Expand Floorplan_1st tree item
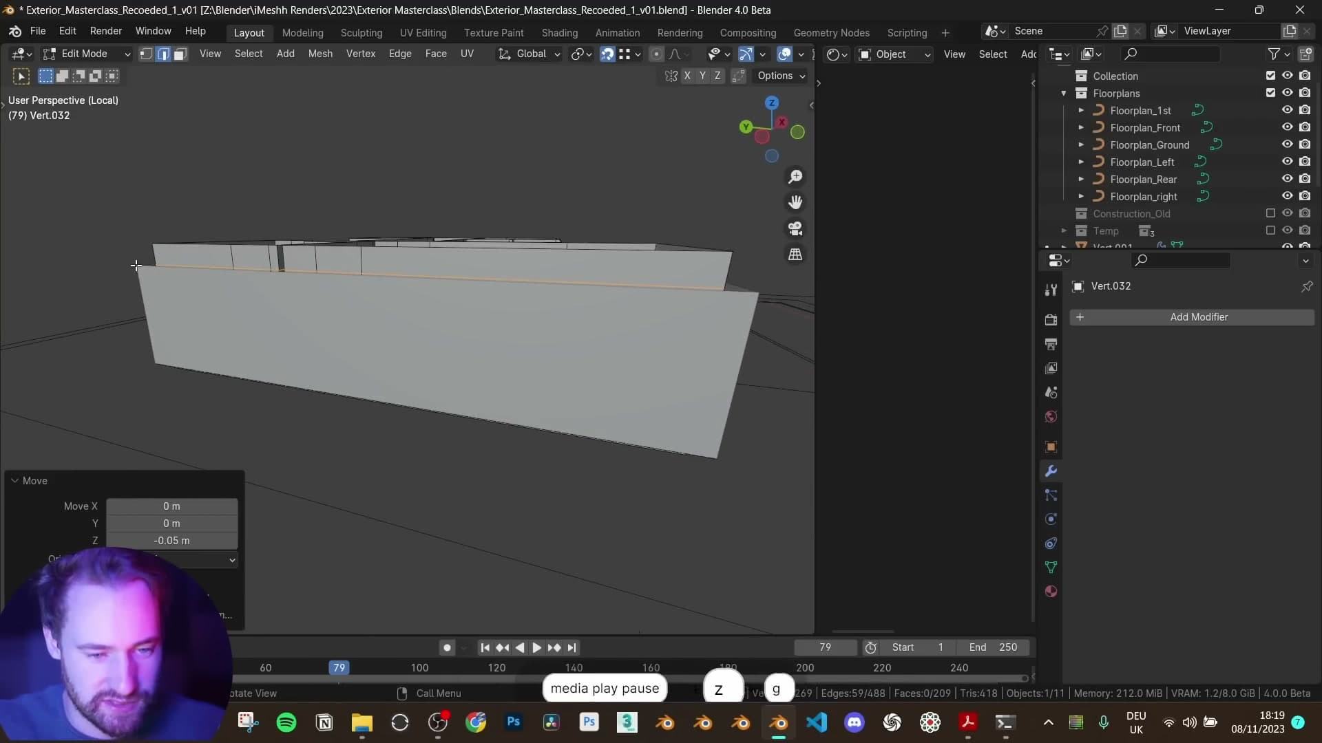1322x743 pixels. coord(1081,111)
